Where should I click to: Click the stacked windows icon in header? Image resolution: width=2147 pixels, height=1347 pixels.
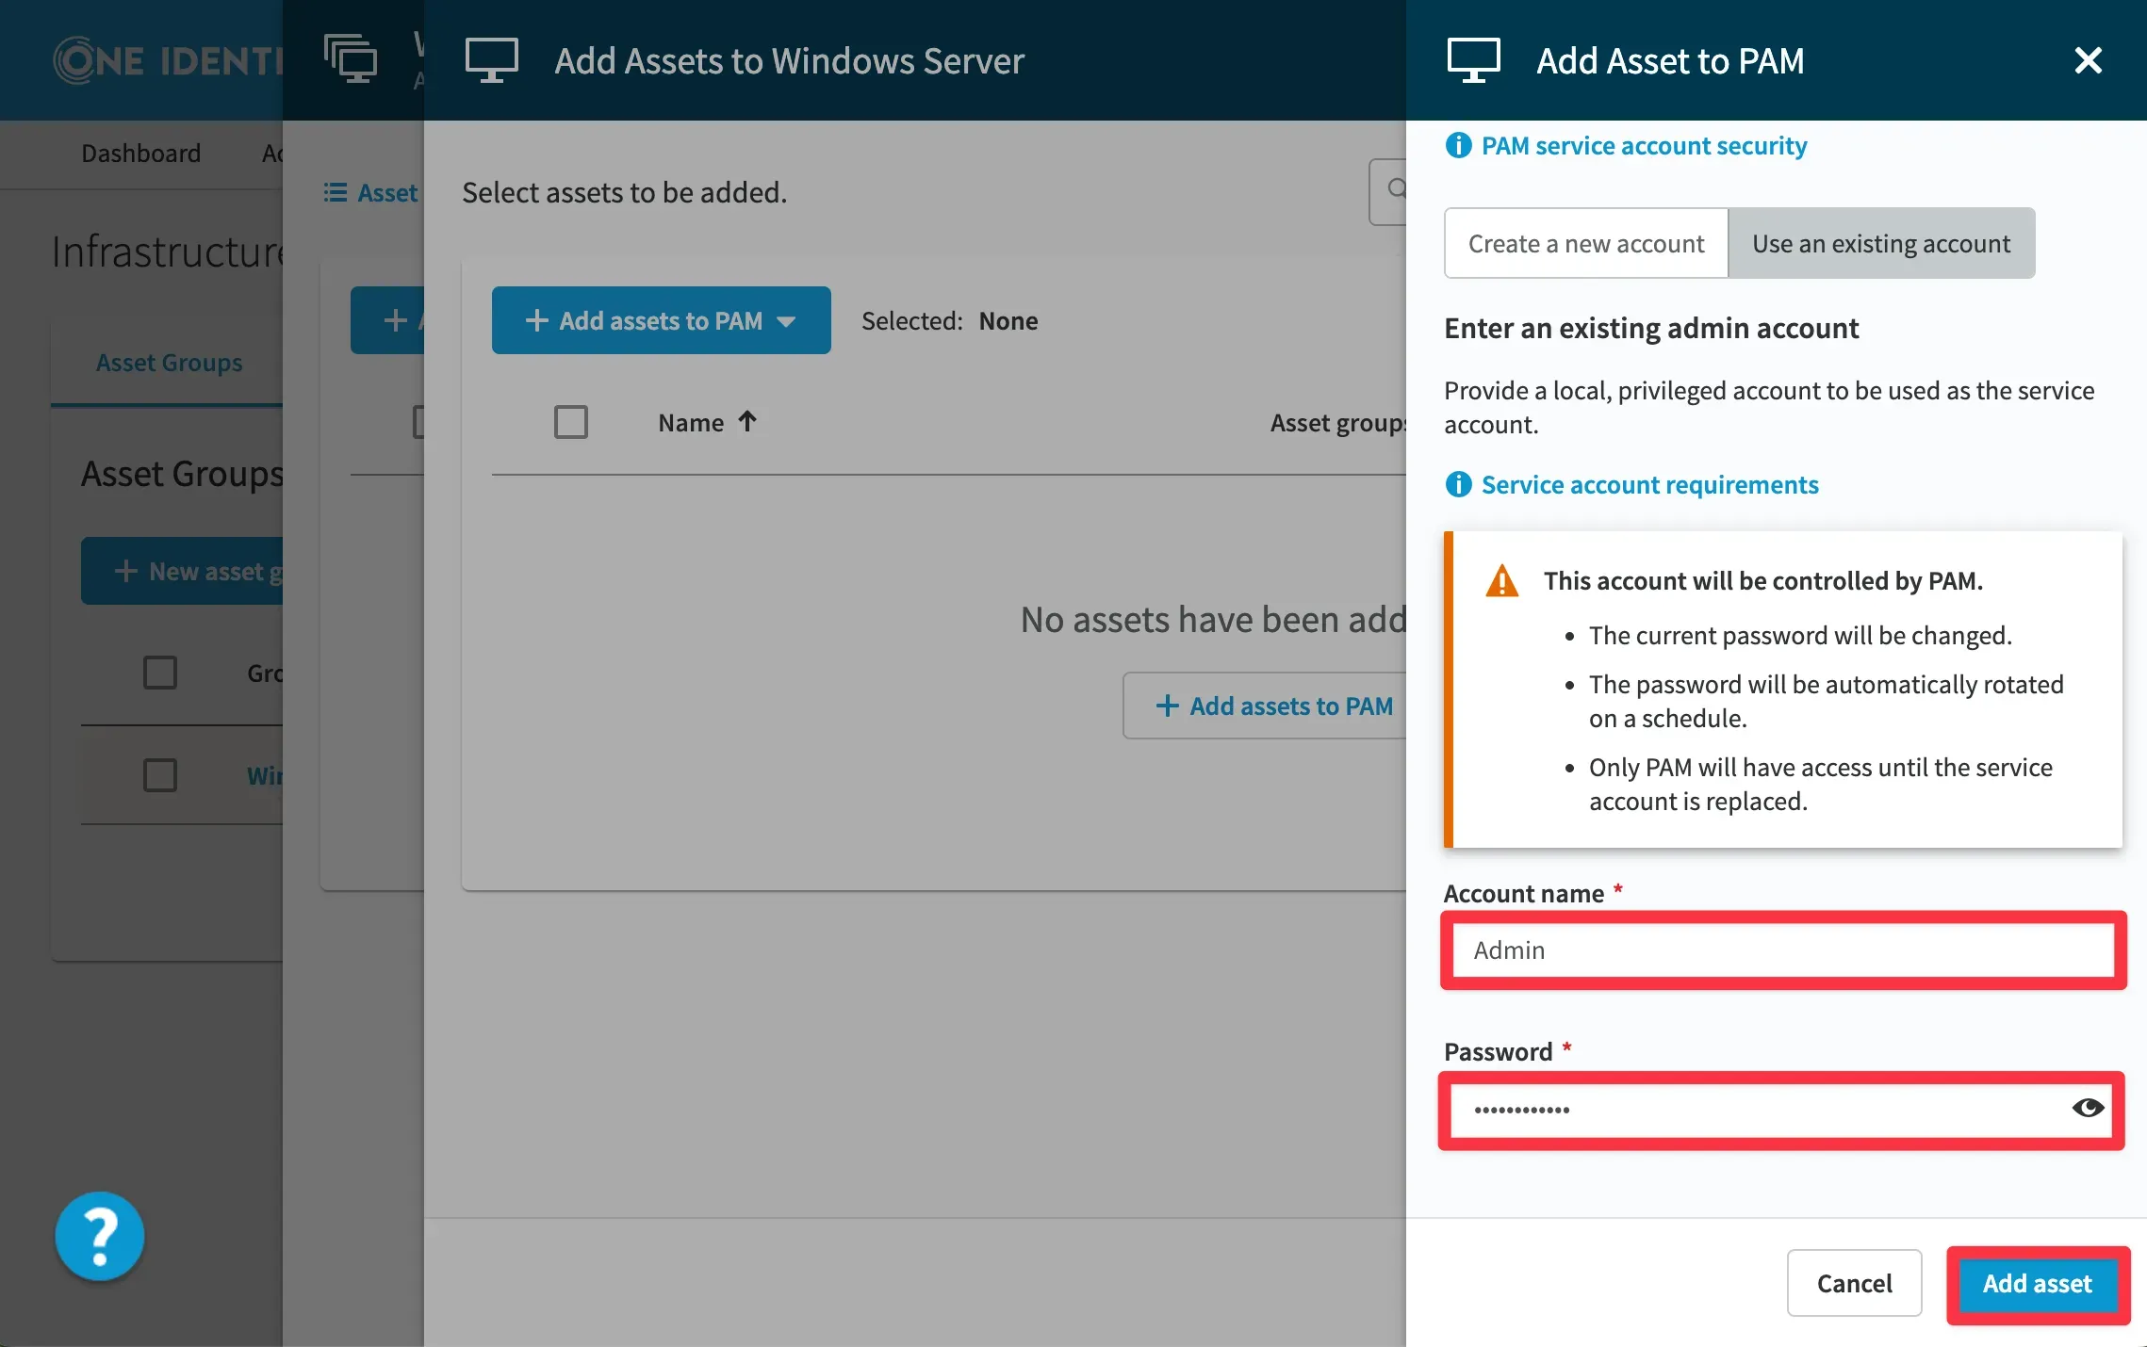tap(350, 58)
